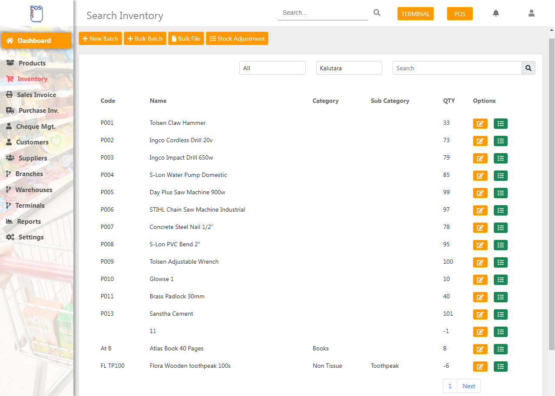View batch list for Atlas Book 40 Pages
Screen dimensions: 555x396
coord(500,349)
